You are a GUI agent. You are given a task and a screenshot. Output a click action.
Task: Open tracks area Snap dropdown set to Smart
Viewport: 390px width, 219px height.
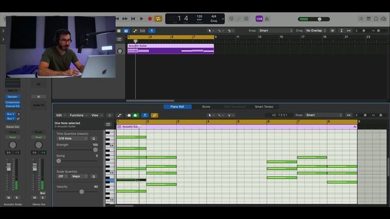275,30
